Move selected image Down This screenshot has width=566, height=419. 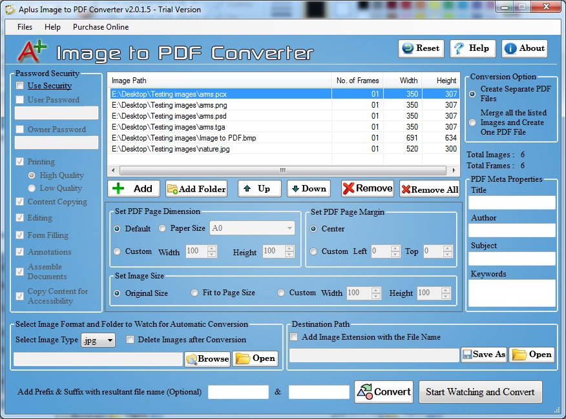coord(309,188)
